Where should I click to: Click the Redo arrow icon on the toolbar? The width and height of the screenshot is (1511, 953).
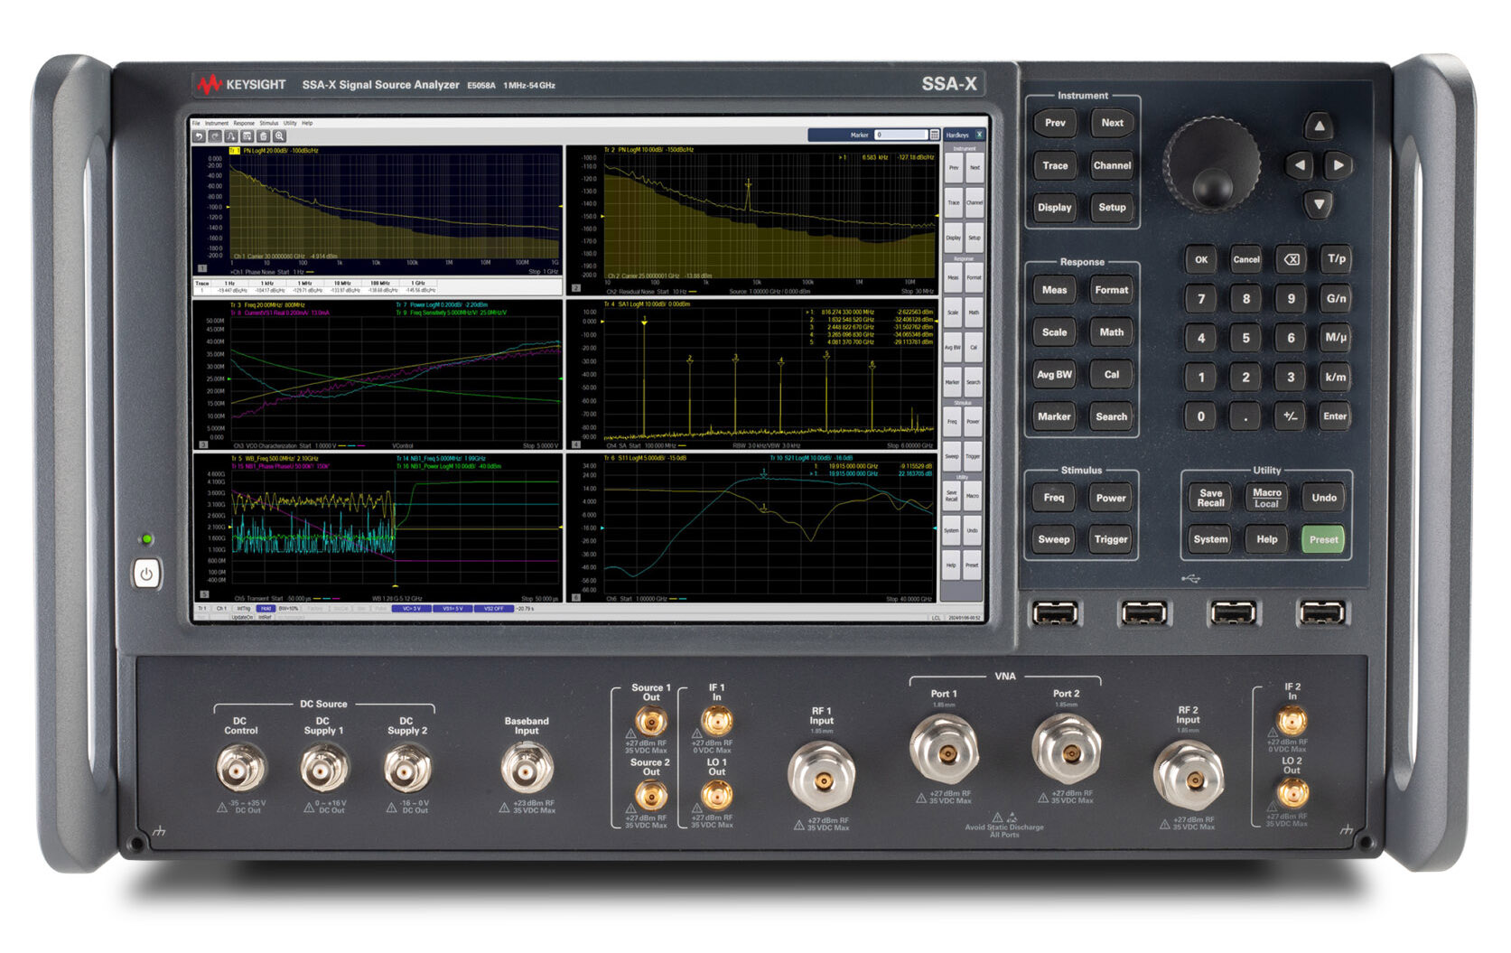pyautogui.click(x=216, y=140)
